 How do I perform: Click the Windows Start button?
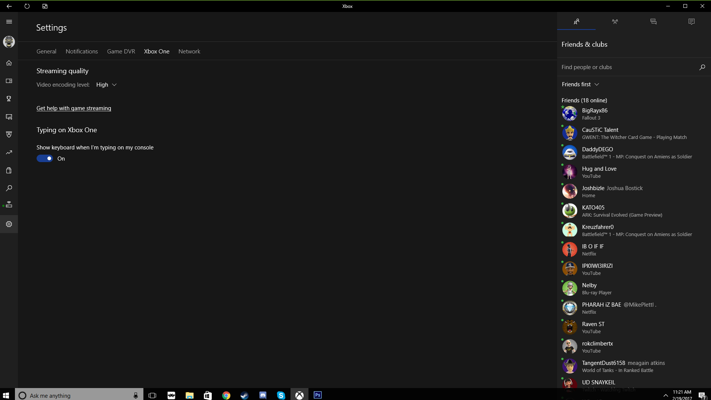tap(6, 395)
